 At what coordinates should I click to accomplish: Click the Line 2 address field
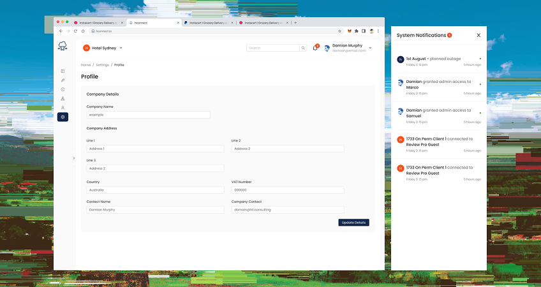point(288,149)
